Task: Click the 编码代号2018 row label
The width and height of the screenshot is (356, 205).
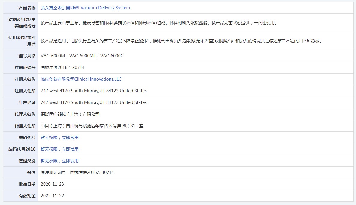Action: 22,149
